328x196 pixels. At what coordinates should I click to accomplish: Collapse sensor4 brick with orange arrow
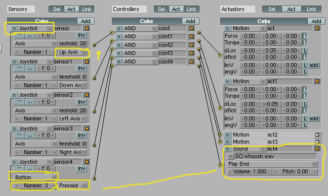point(87,162)
